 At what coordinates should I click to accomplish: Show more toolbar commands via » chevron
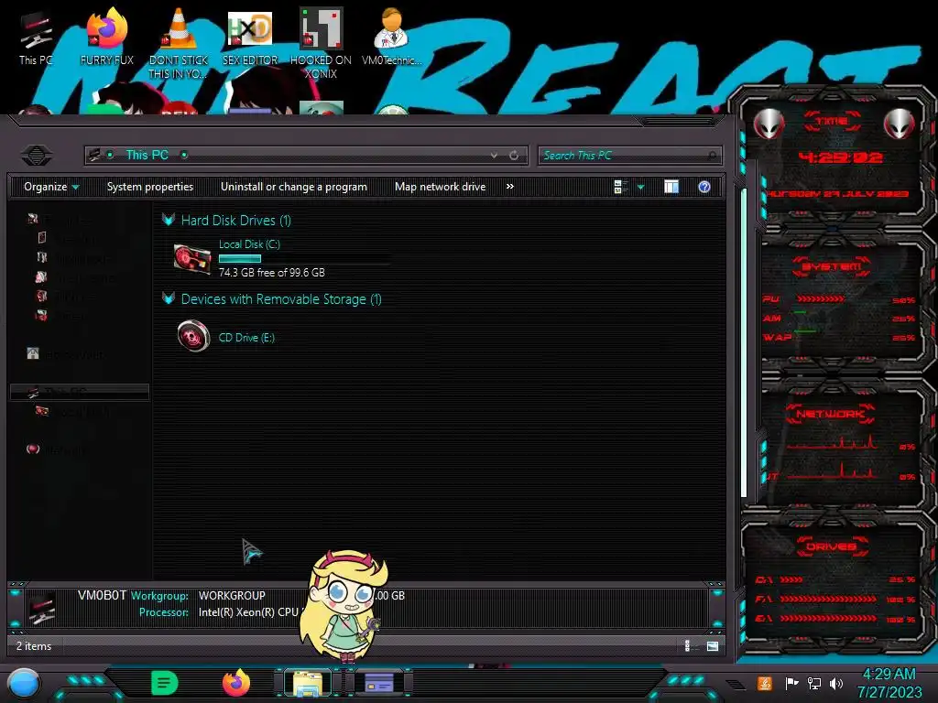click(509, 187)
